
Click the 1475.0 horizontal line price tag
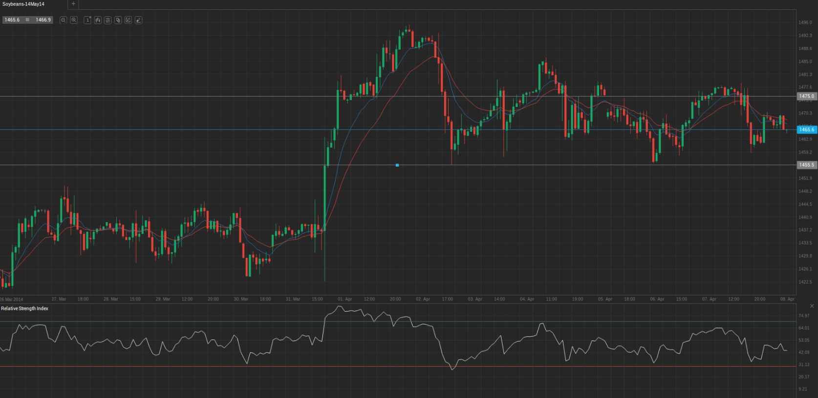tap(806, 97)
